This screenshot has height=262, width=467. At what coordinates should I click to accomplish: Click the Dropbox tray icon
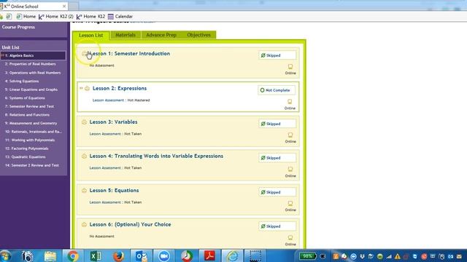(x=363, y=256)
